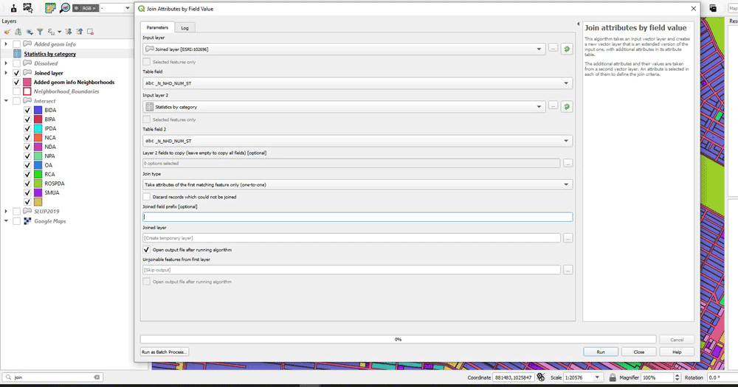
Task: Click the Joined field prefix input field
Action: pyautogui.click(x=358, y=217)
